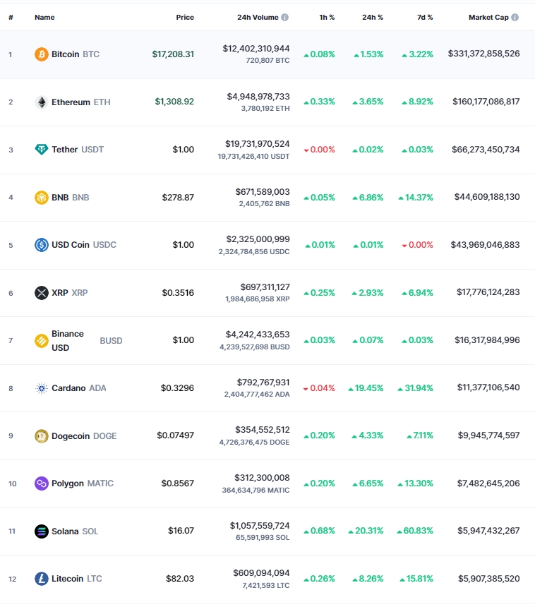Click the BNB logo icon

click(42, 198)
